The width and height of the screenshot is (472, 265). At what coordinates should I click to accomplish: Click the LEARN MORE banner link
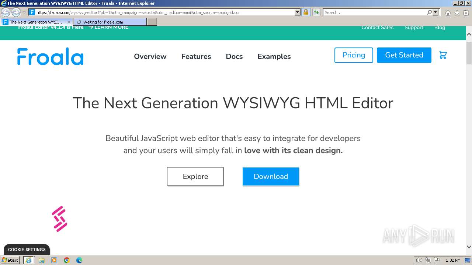click(x=108, y=27)
